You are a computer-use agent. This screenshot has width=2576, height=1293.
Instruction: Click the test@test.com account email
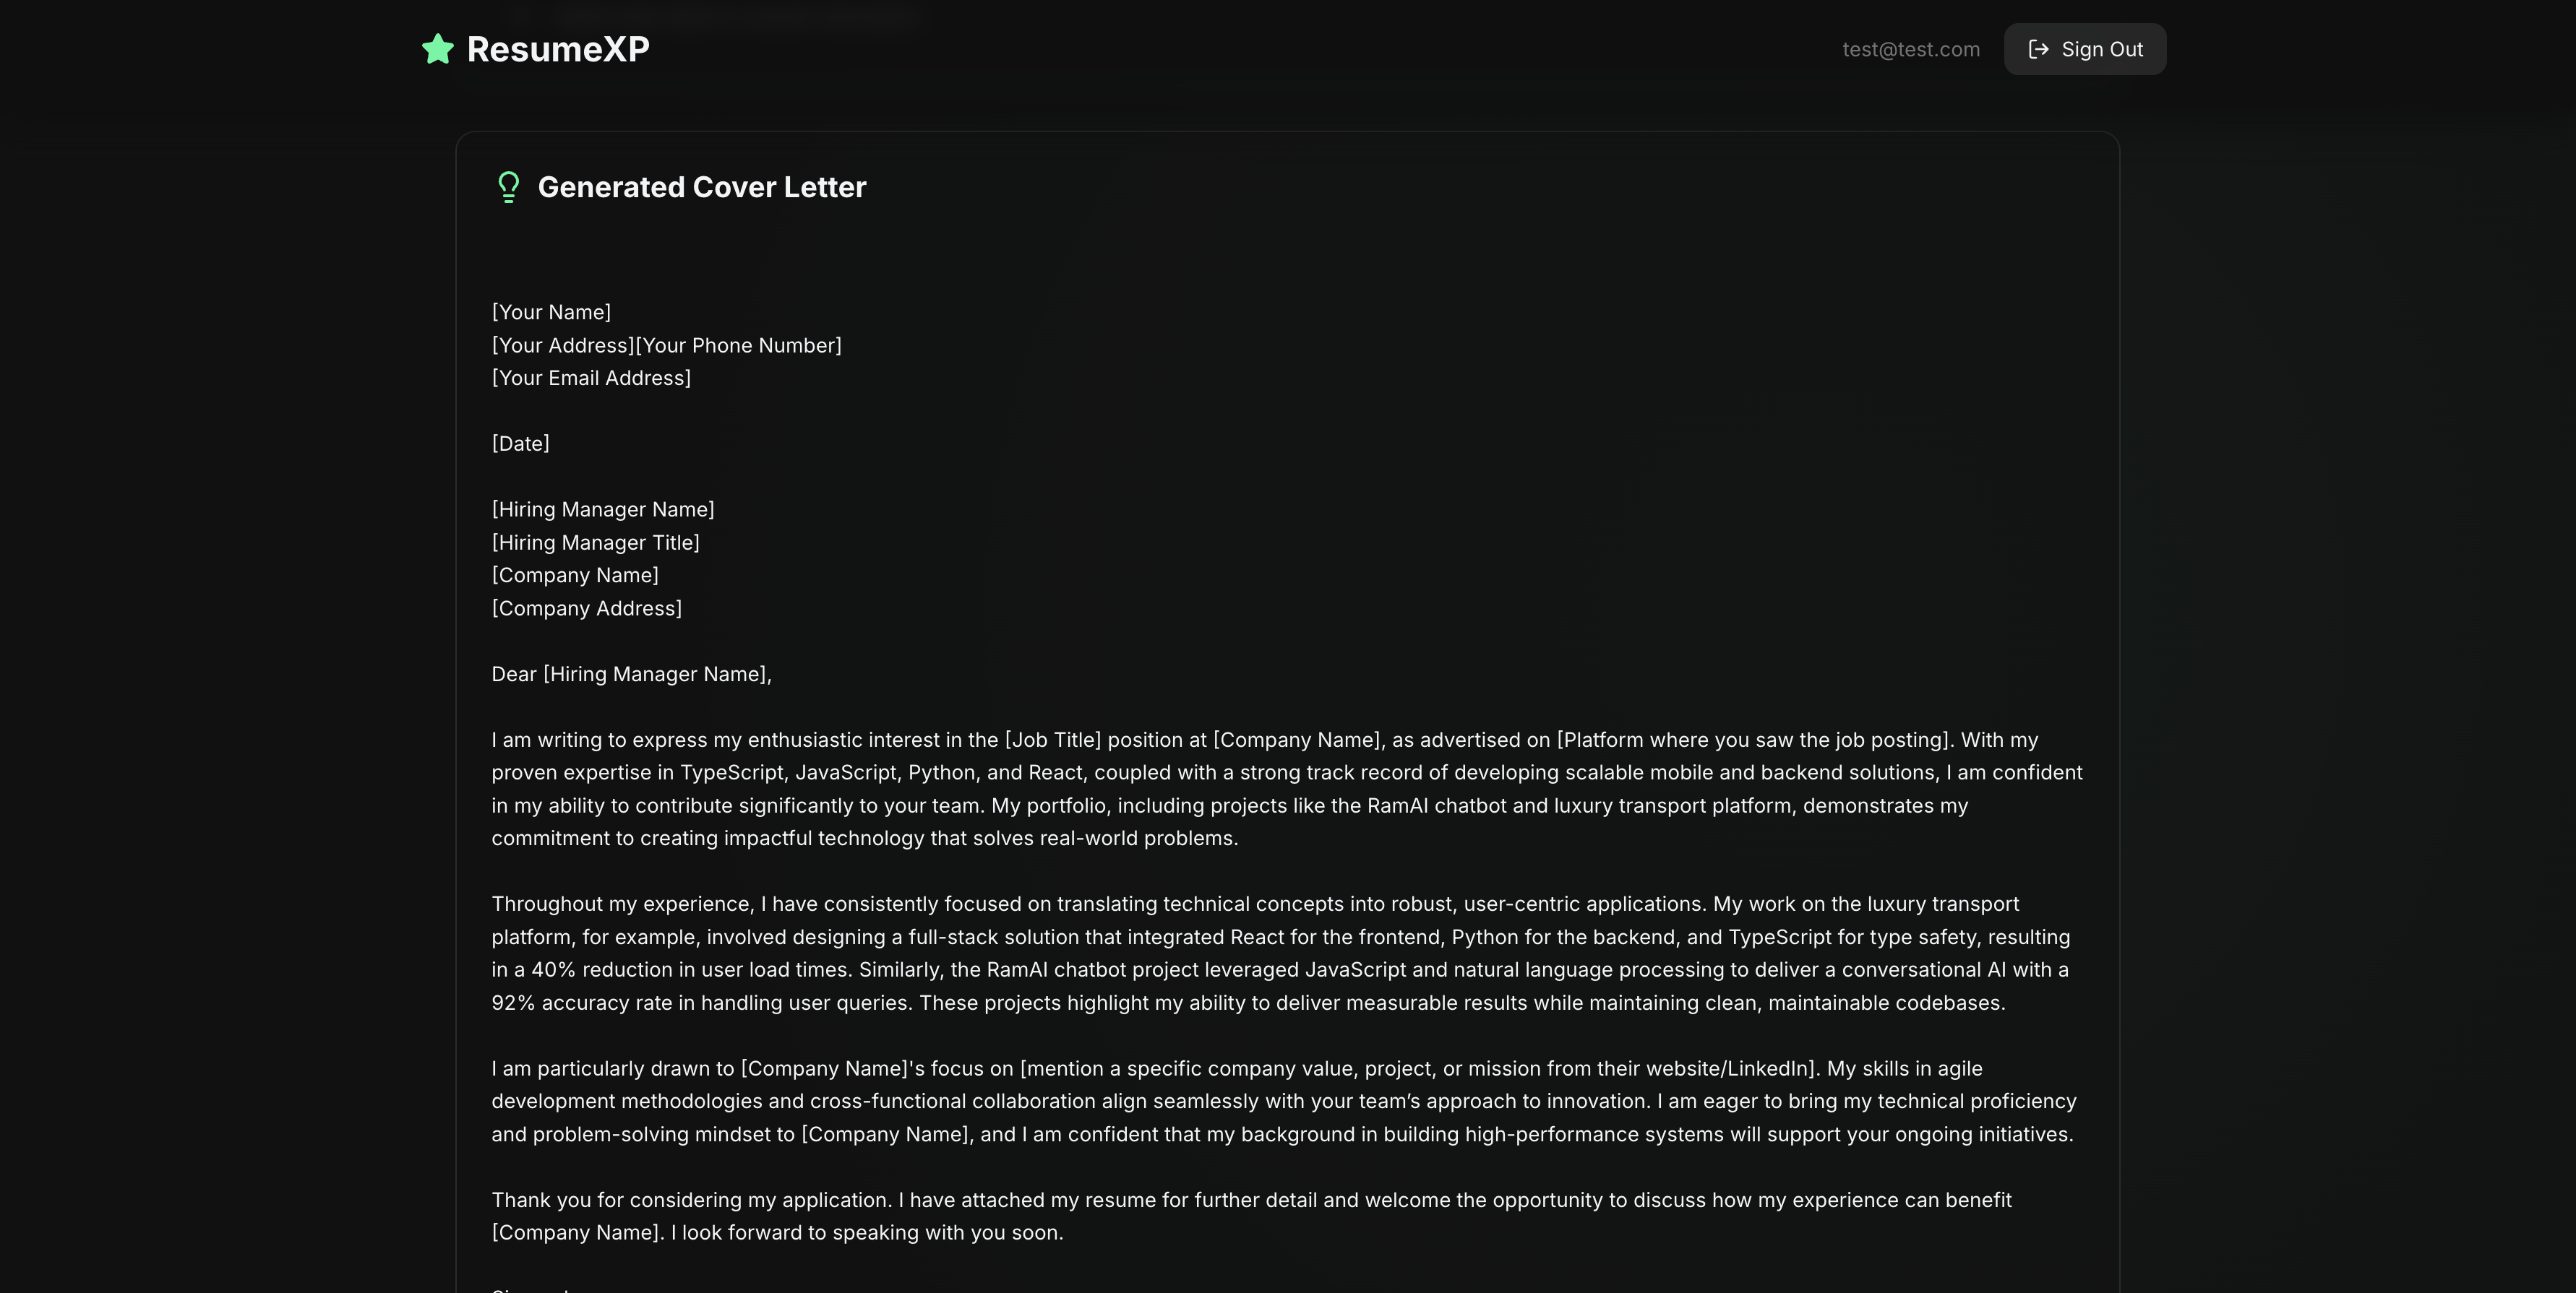pyautogui.click(x=1910, y=49)
